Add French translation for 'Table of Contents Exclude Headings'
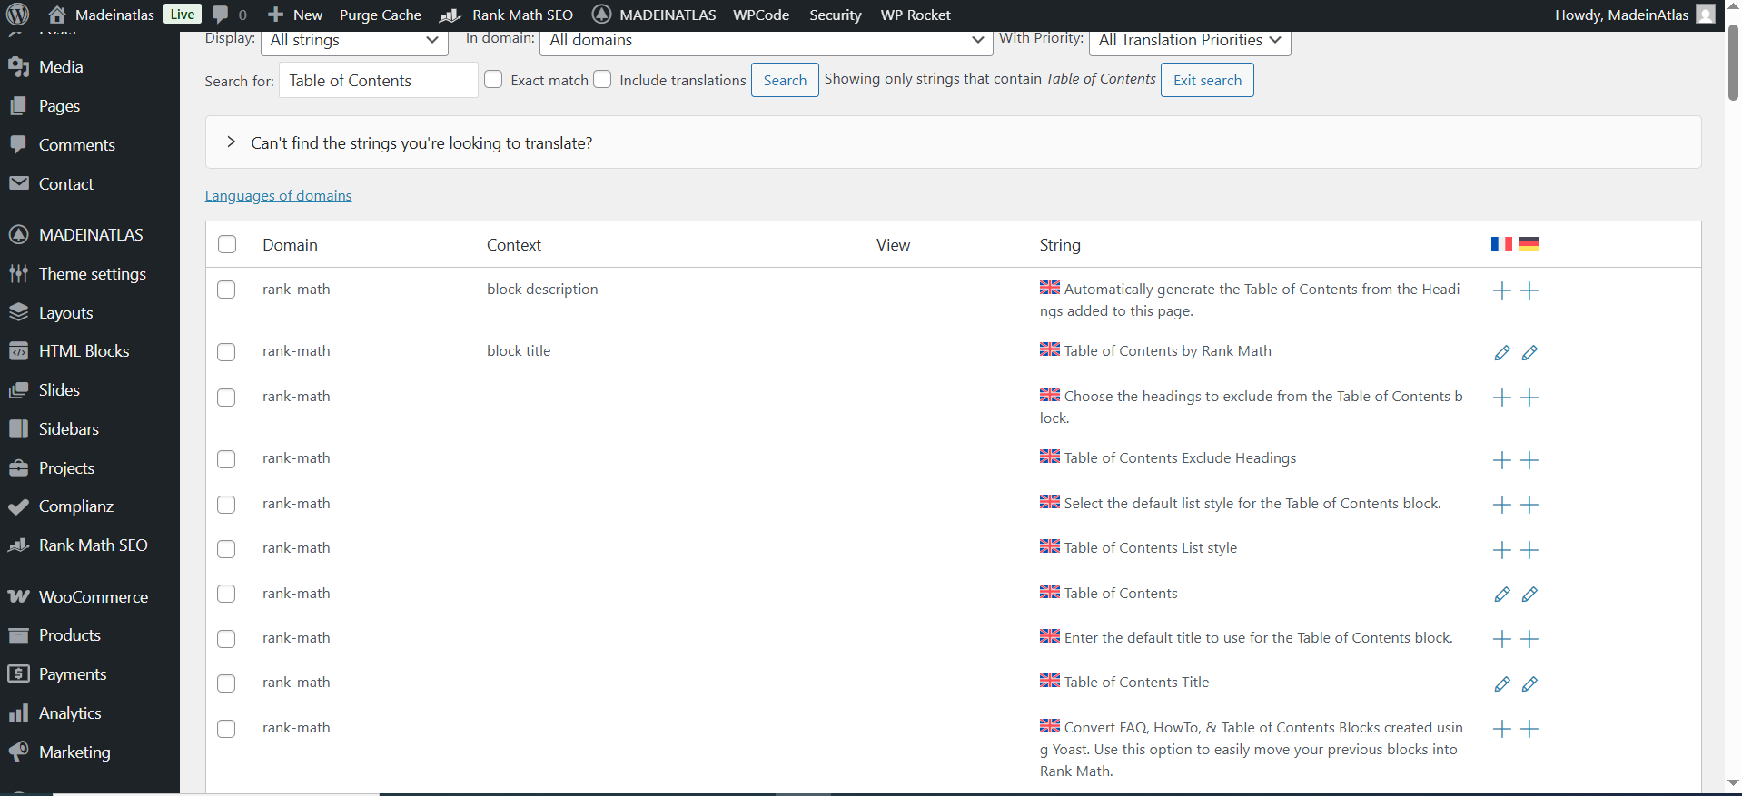 pyautogui.click(x=1502, y=460)
